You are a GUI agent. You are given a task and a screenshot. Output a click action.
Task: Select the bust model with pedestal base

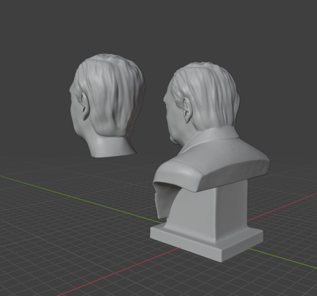(x=210, y=162)
